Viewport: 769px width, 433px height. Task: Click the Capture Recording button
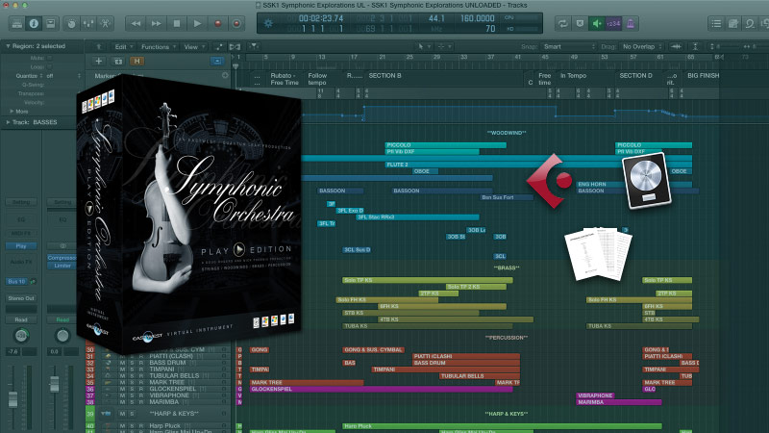click(x=236, y=23)
